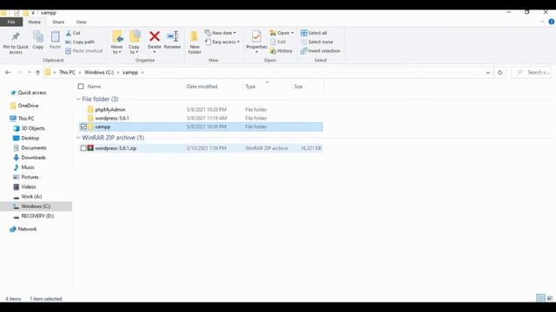Click the Paste ribbon icon
Image resolution: width=556 pixels, height=312 pixels.
point(55,40)
